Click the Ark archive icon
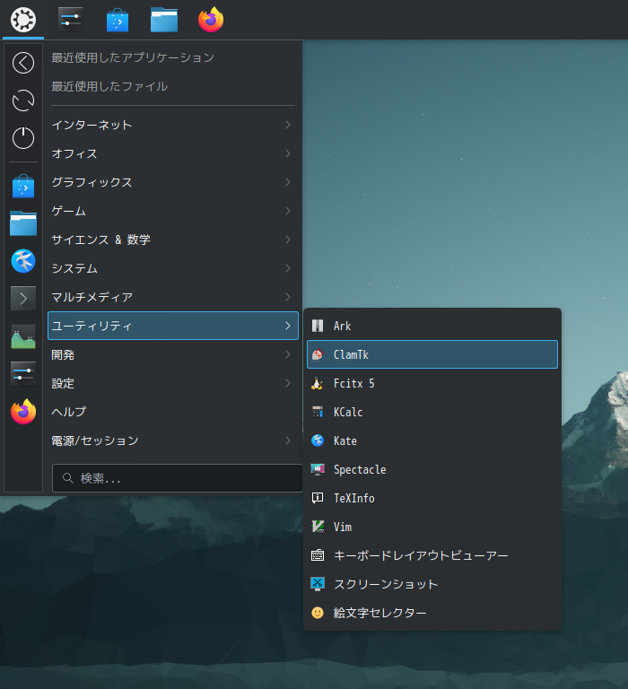The image size is (628, 689). tap(318, 326)
